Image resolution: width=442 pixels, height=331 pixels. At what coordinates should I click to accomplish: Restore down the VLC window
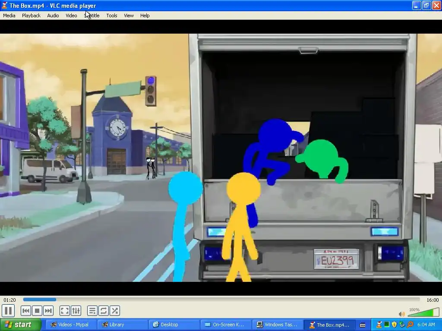[426, 5]
